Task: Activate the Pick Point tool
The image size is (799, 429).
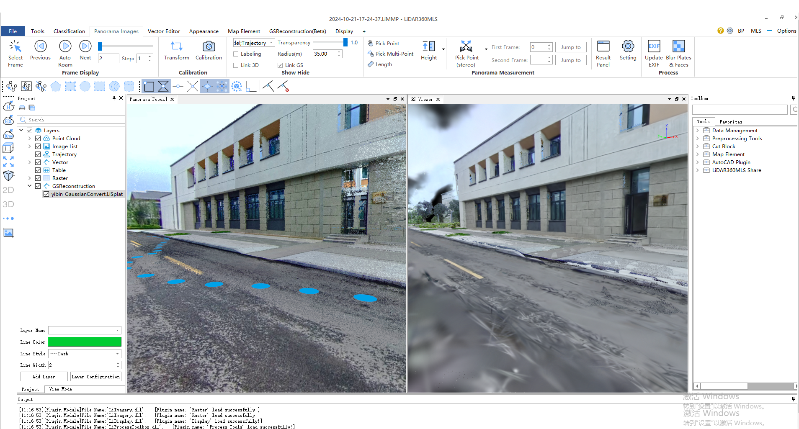Action: click(x=384, y=43)
